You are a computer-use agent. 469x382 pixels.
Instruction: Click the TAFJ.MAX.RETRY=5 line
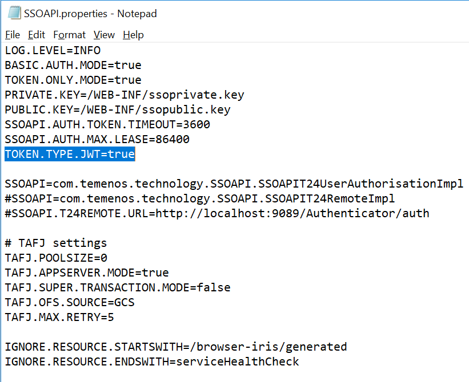coord(59,317)
